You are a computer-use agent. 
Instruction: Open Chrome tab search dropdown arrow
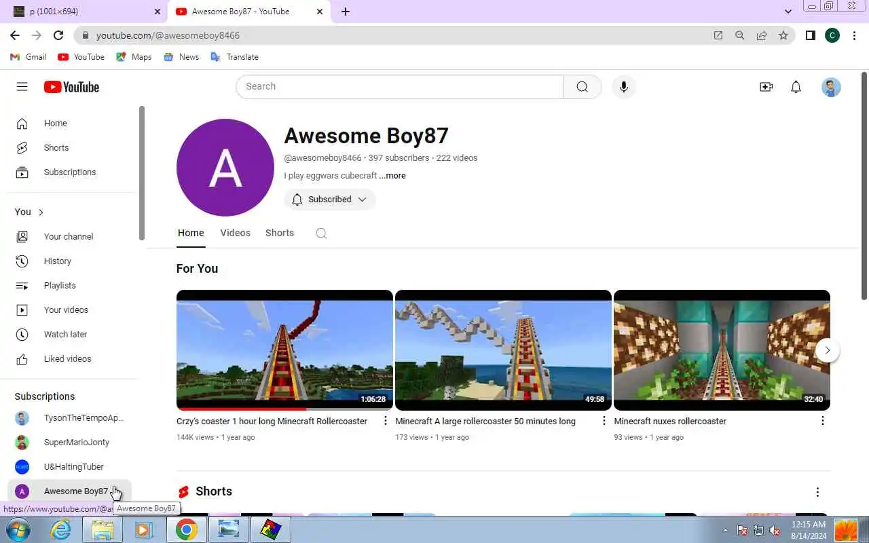pyautogui.click(x=788, y=12)
